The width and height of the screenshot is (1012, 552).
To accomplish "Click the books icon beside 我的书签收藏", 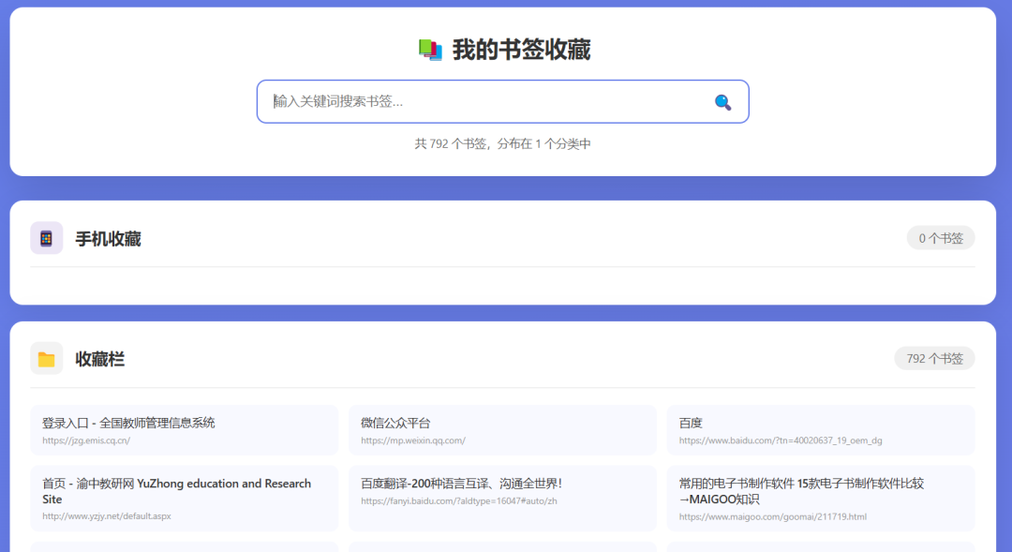I will pyautogui.click(x=430, y=50).
